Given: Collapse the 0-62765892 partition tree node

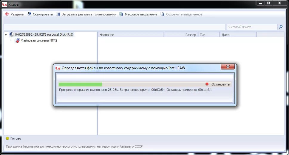Looking at the screenshot, I should [6, 35].
